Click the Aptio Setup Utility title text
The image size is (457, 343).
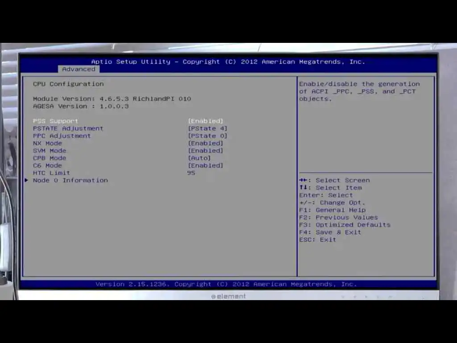tap(228, 62)
